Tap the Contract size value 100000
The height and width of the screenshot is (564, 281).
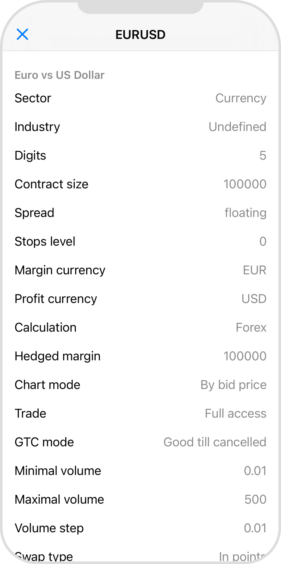coord(245,184)
